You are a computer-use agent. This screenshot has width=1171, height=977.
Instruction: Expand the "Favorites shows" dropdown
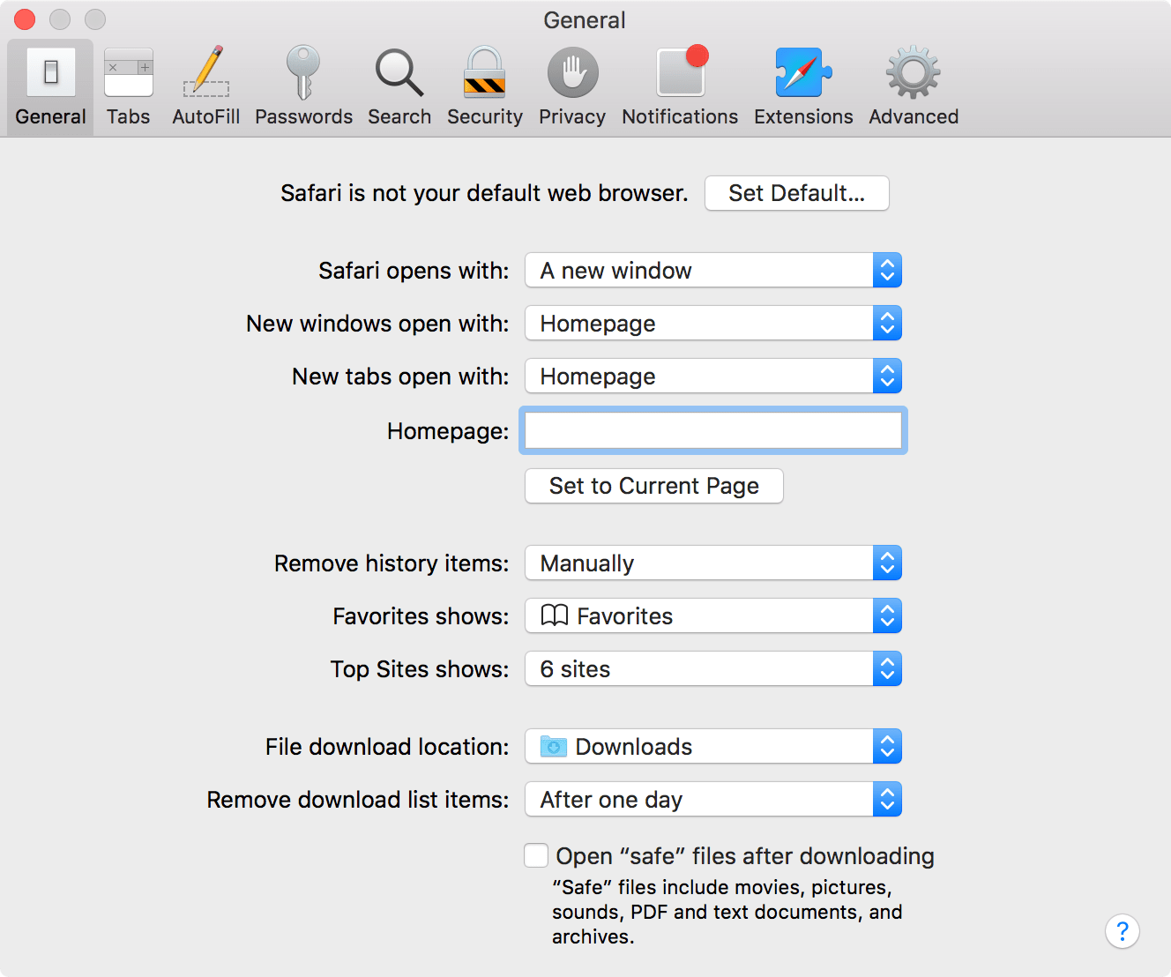pos(713,615)
